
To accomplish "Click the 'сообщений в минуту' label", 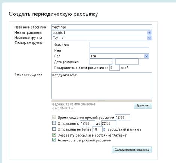I will pyautogui.click(x=124, y=129).
